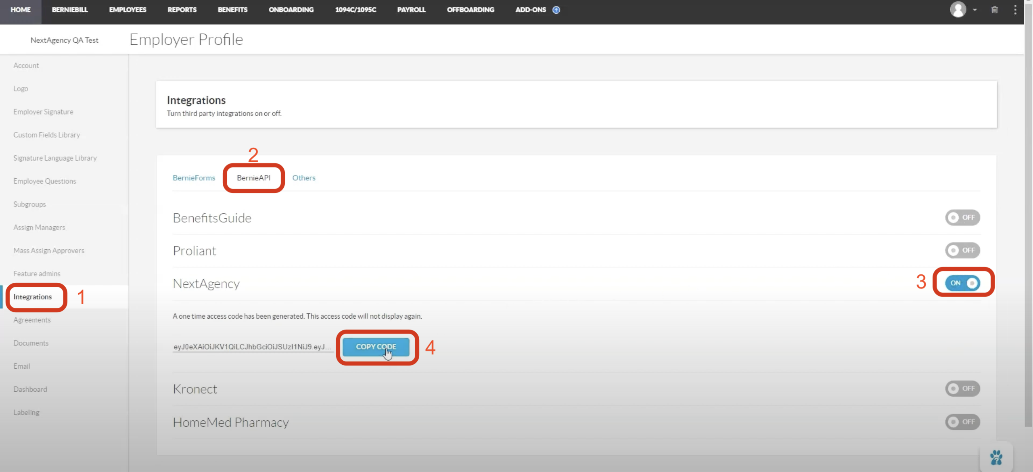Open the paw chat widget icon
Image resolution: width=1033 pixels, height=472 pixels.
pos(996,457)
